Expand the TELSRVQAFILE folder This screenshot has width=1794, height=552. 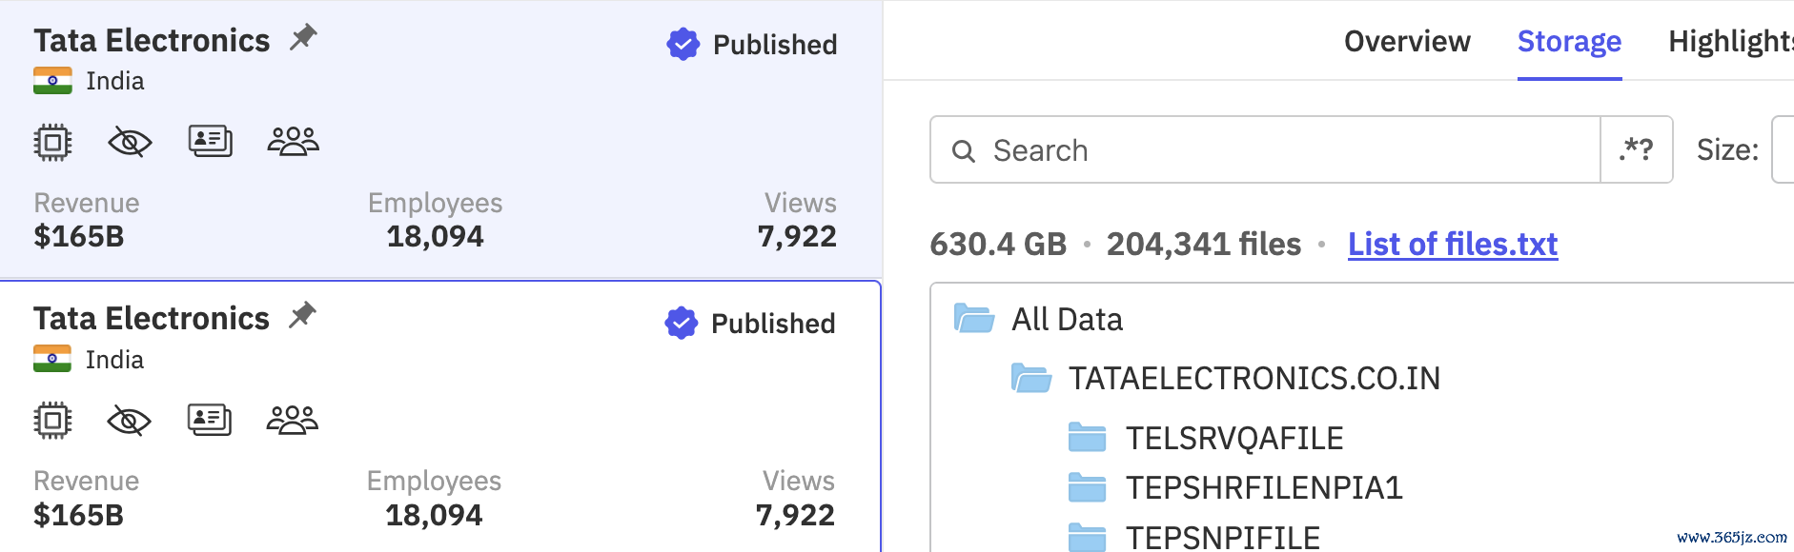[1088, 438]
